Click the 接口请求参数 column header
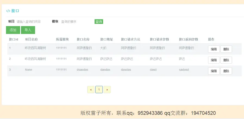244x119 pixels. tap(159, 39)
